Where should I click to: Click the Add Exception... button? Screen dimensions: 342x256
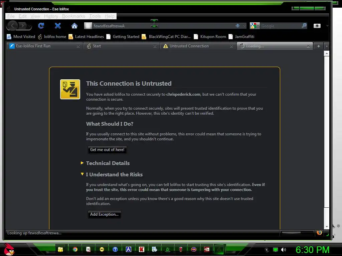(x=104, y=214)
